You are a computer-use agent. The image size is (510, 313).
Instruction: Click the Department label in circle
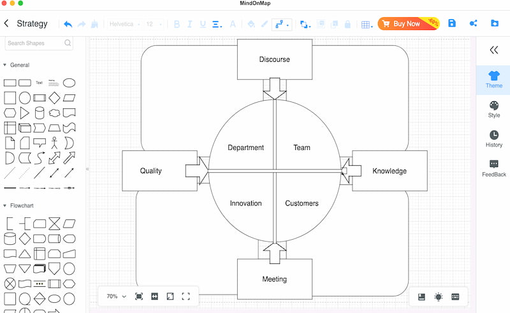(245, 147)
